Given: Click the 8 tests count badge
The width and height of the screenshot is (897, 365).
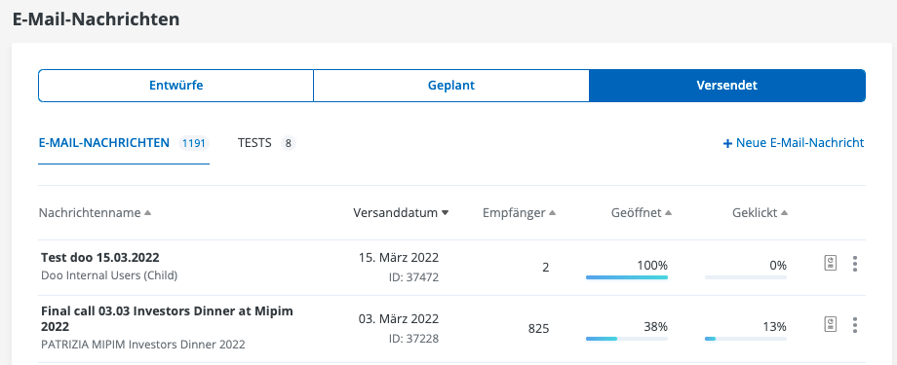Looking at the screenshot, I should pyautogui.click(x=289, y=143).
